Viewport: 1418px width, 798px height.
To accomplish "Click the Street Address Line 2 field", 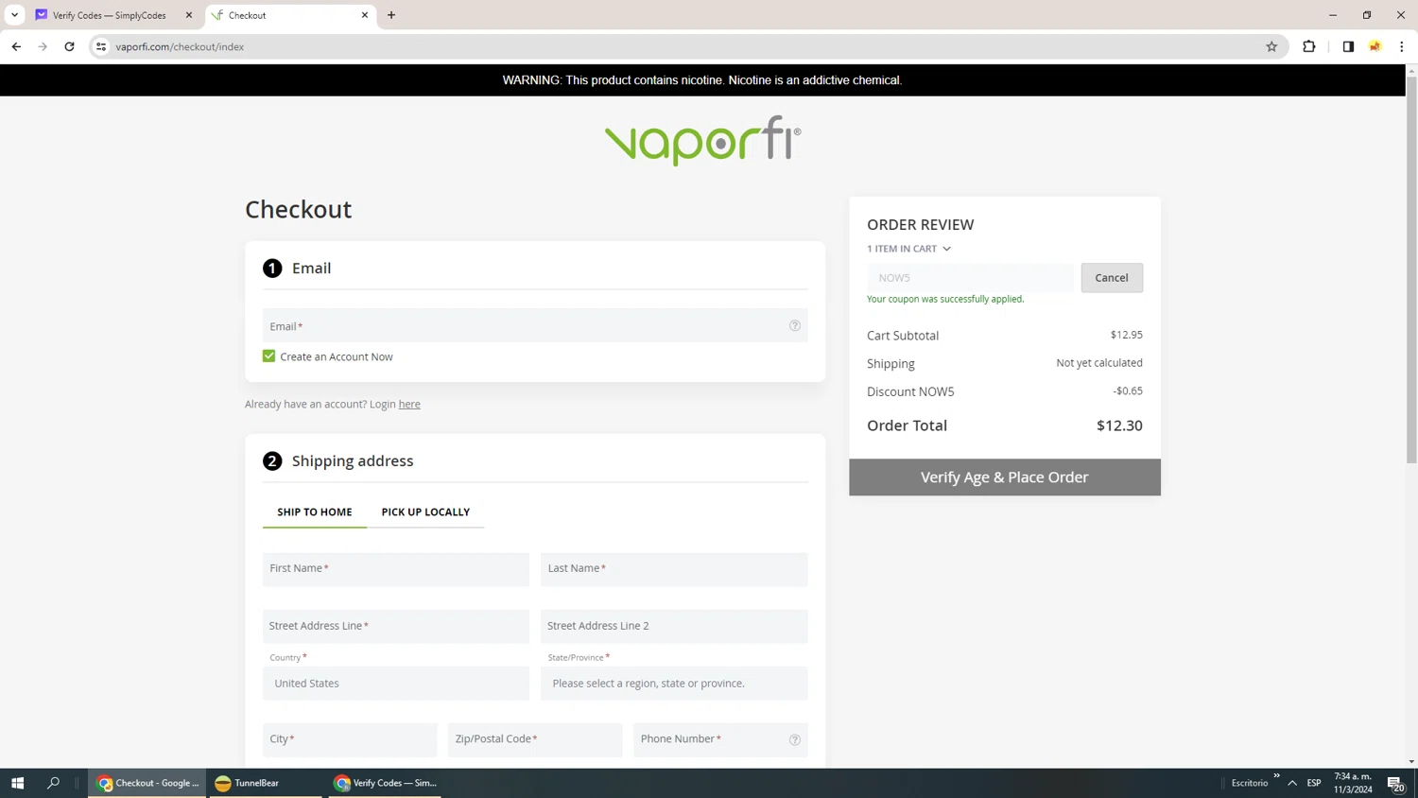I will pos(674,626).
